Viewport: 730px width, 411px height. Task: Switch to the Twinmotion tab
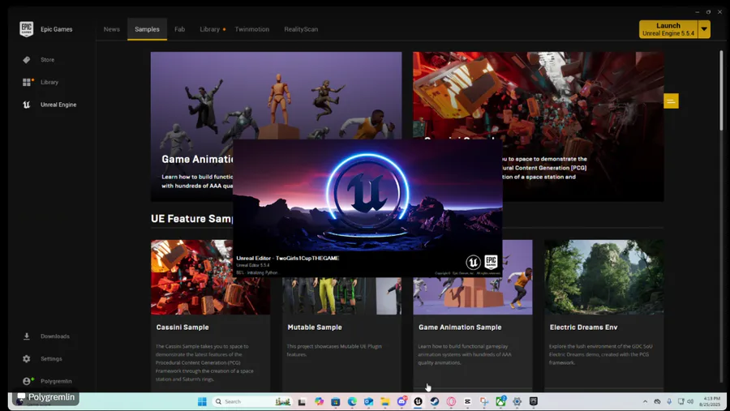(x=252, y=29)
